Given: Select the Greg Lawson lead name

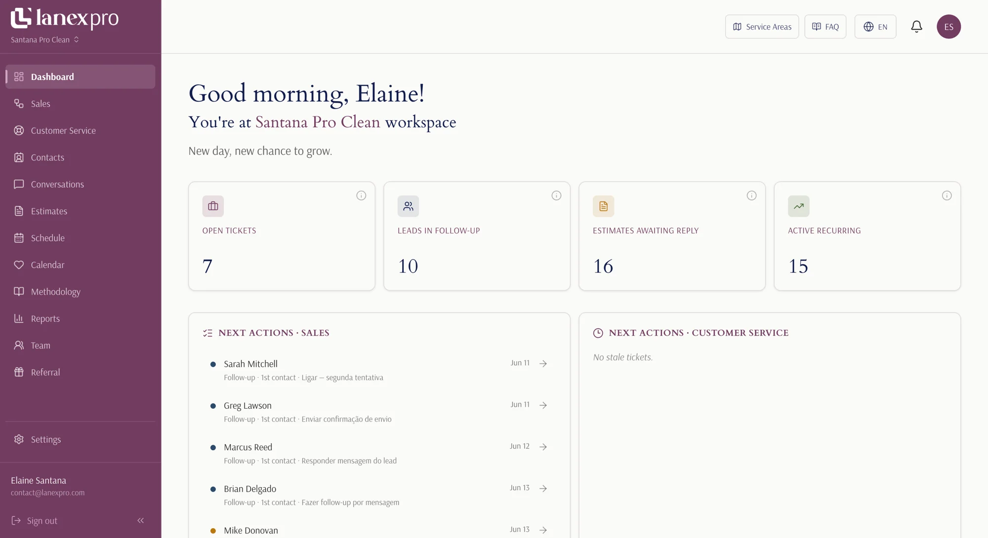Looking at the screenshot, I should click(x=247, y=405).
